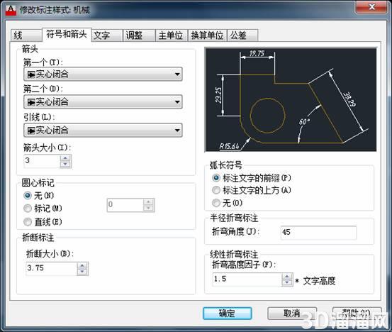Viewport: 392px width, 332px height.
Task: Decrease 折弯高度因子 with down arrow
Action: click(287, 283)
